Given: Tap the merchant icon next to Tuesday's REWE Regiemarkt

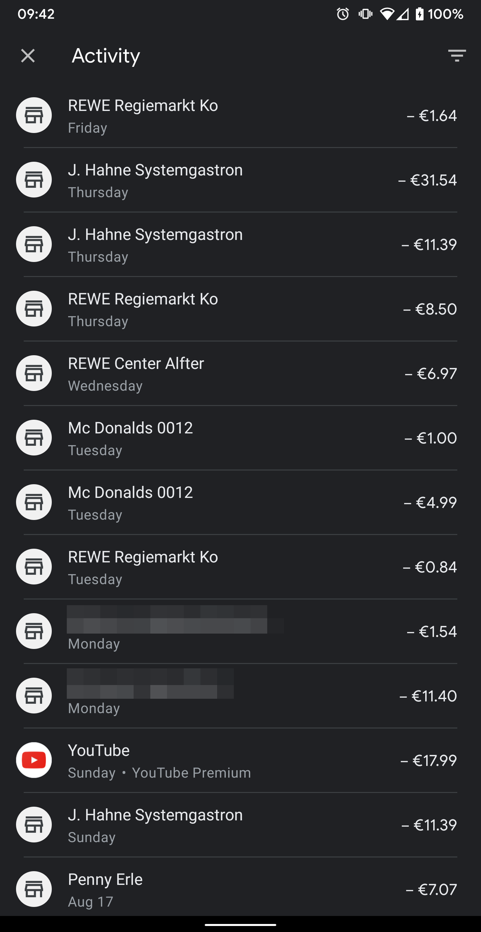Looking at the screenshot, I should 34,566.
